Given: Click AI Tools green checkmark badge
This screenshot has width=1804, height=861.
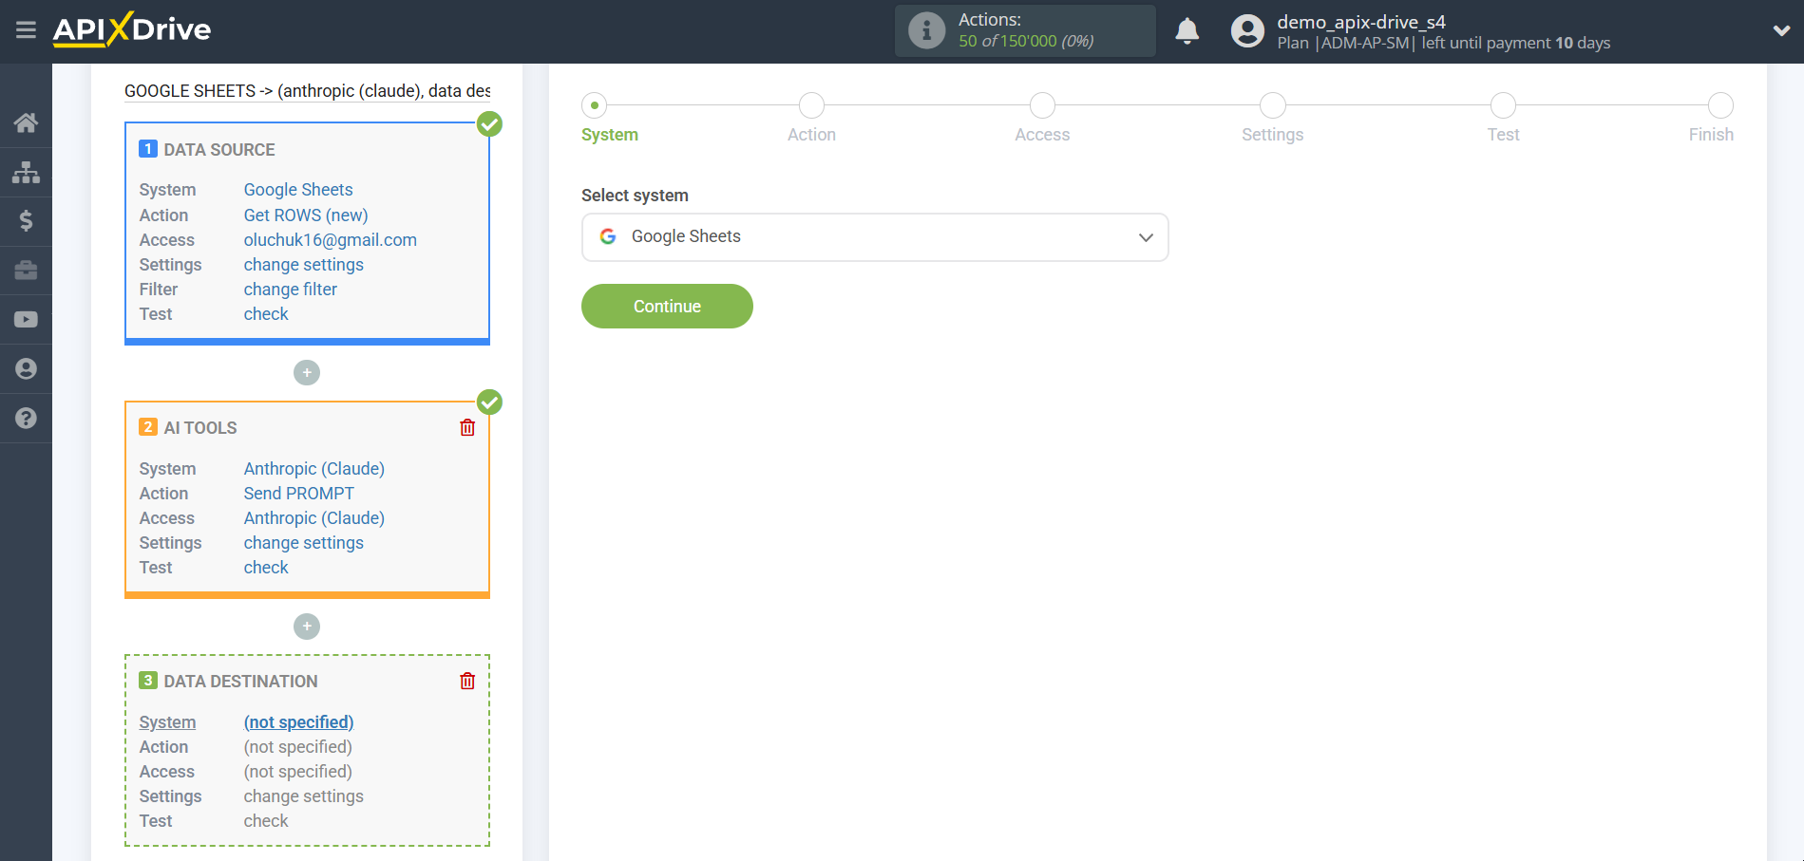Looking at the screenshot, I should tap(489, 402).
